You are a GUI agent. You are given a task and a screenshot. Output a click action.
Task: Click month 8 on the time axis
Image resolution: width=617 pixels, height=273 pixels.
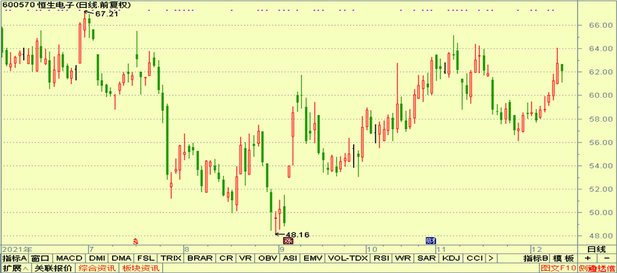pyautogui.click(x=188, y=250)
